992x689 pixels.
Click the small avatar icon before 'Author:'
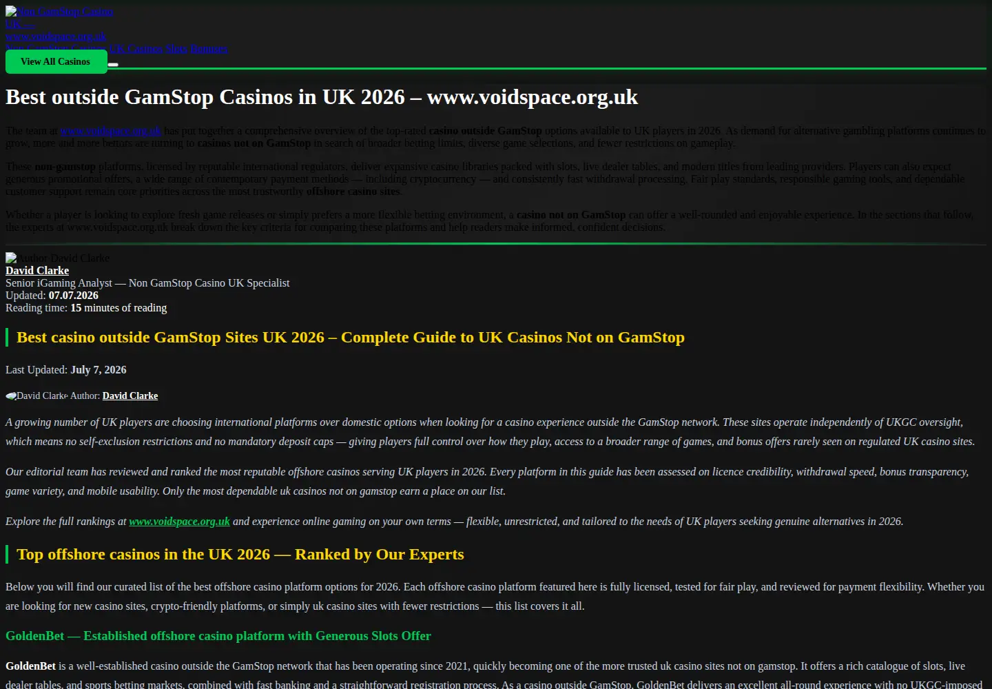(x=11, y=396)
